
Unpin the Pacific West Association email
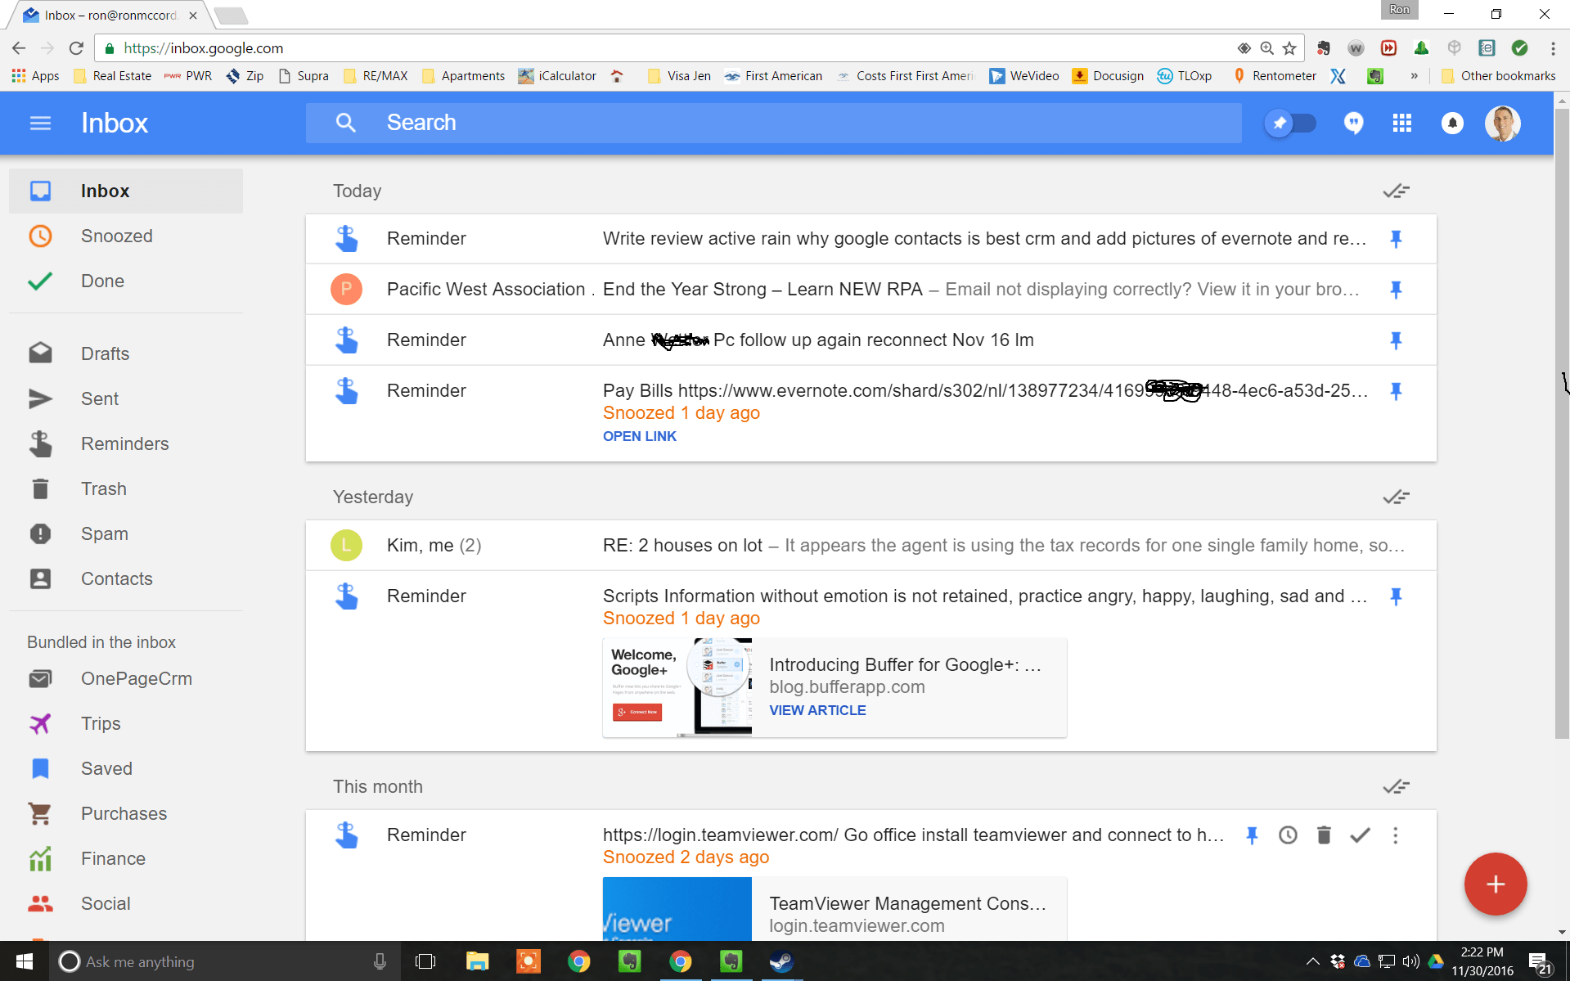pos(1396,289)
